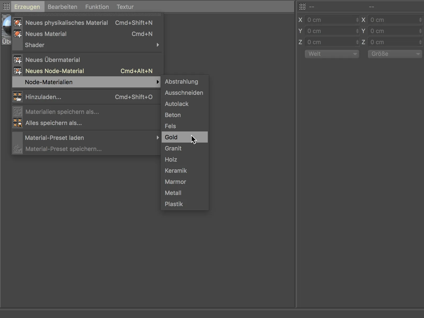Click the Neues Material sphere icon
Image resolution: width=424 pixels, height=318 pixels.
pos(18,34)
